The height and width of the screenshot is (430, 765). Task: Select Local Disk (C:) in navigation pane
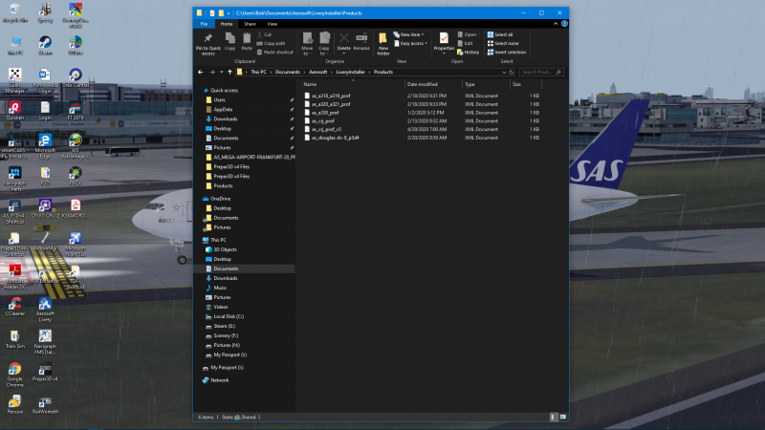(229, 316)
